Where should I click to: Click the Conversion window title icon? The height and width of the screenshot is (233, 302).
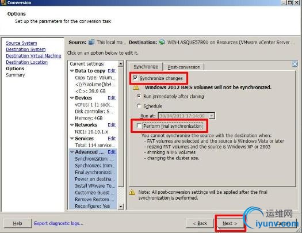tap(3, 2)
